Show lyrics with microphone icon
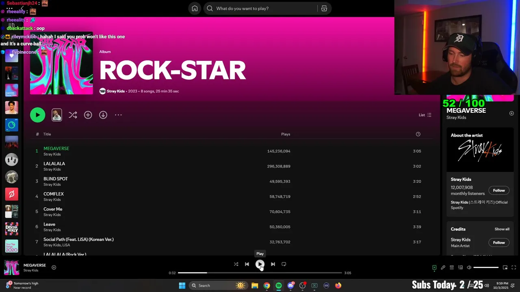520x292 pixels. click(443, 268)
